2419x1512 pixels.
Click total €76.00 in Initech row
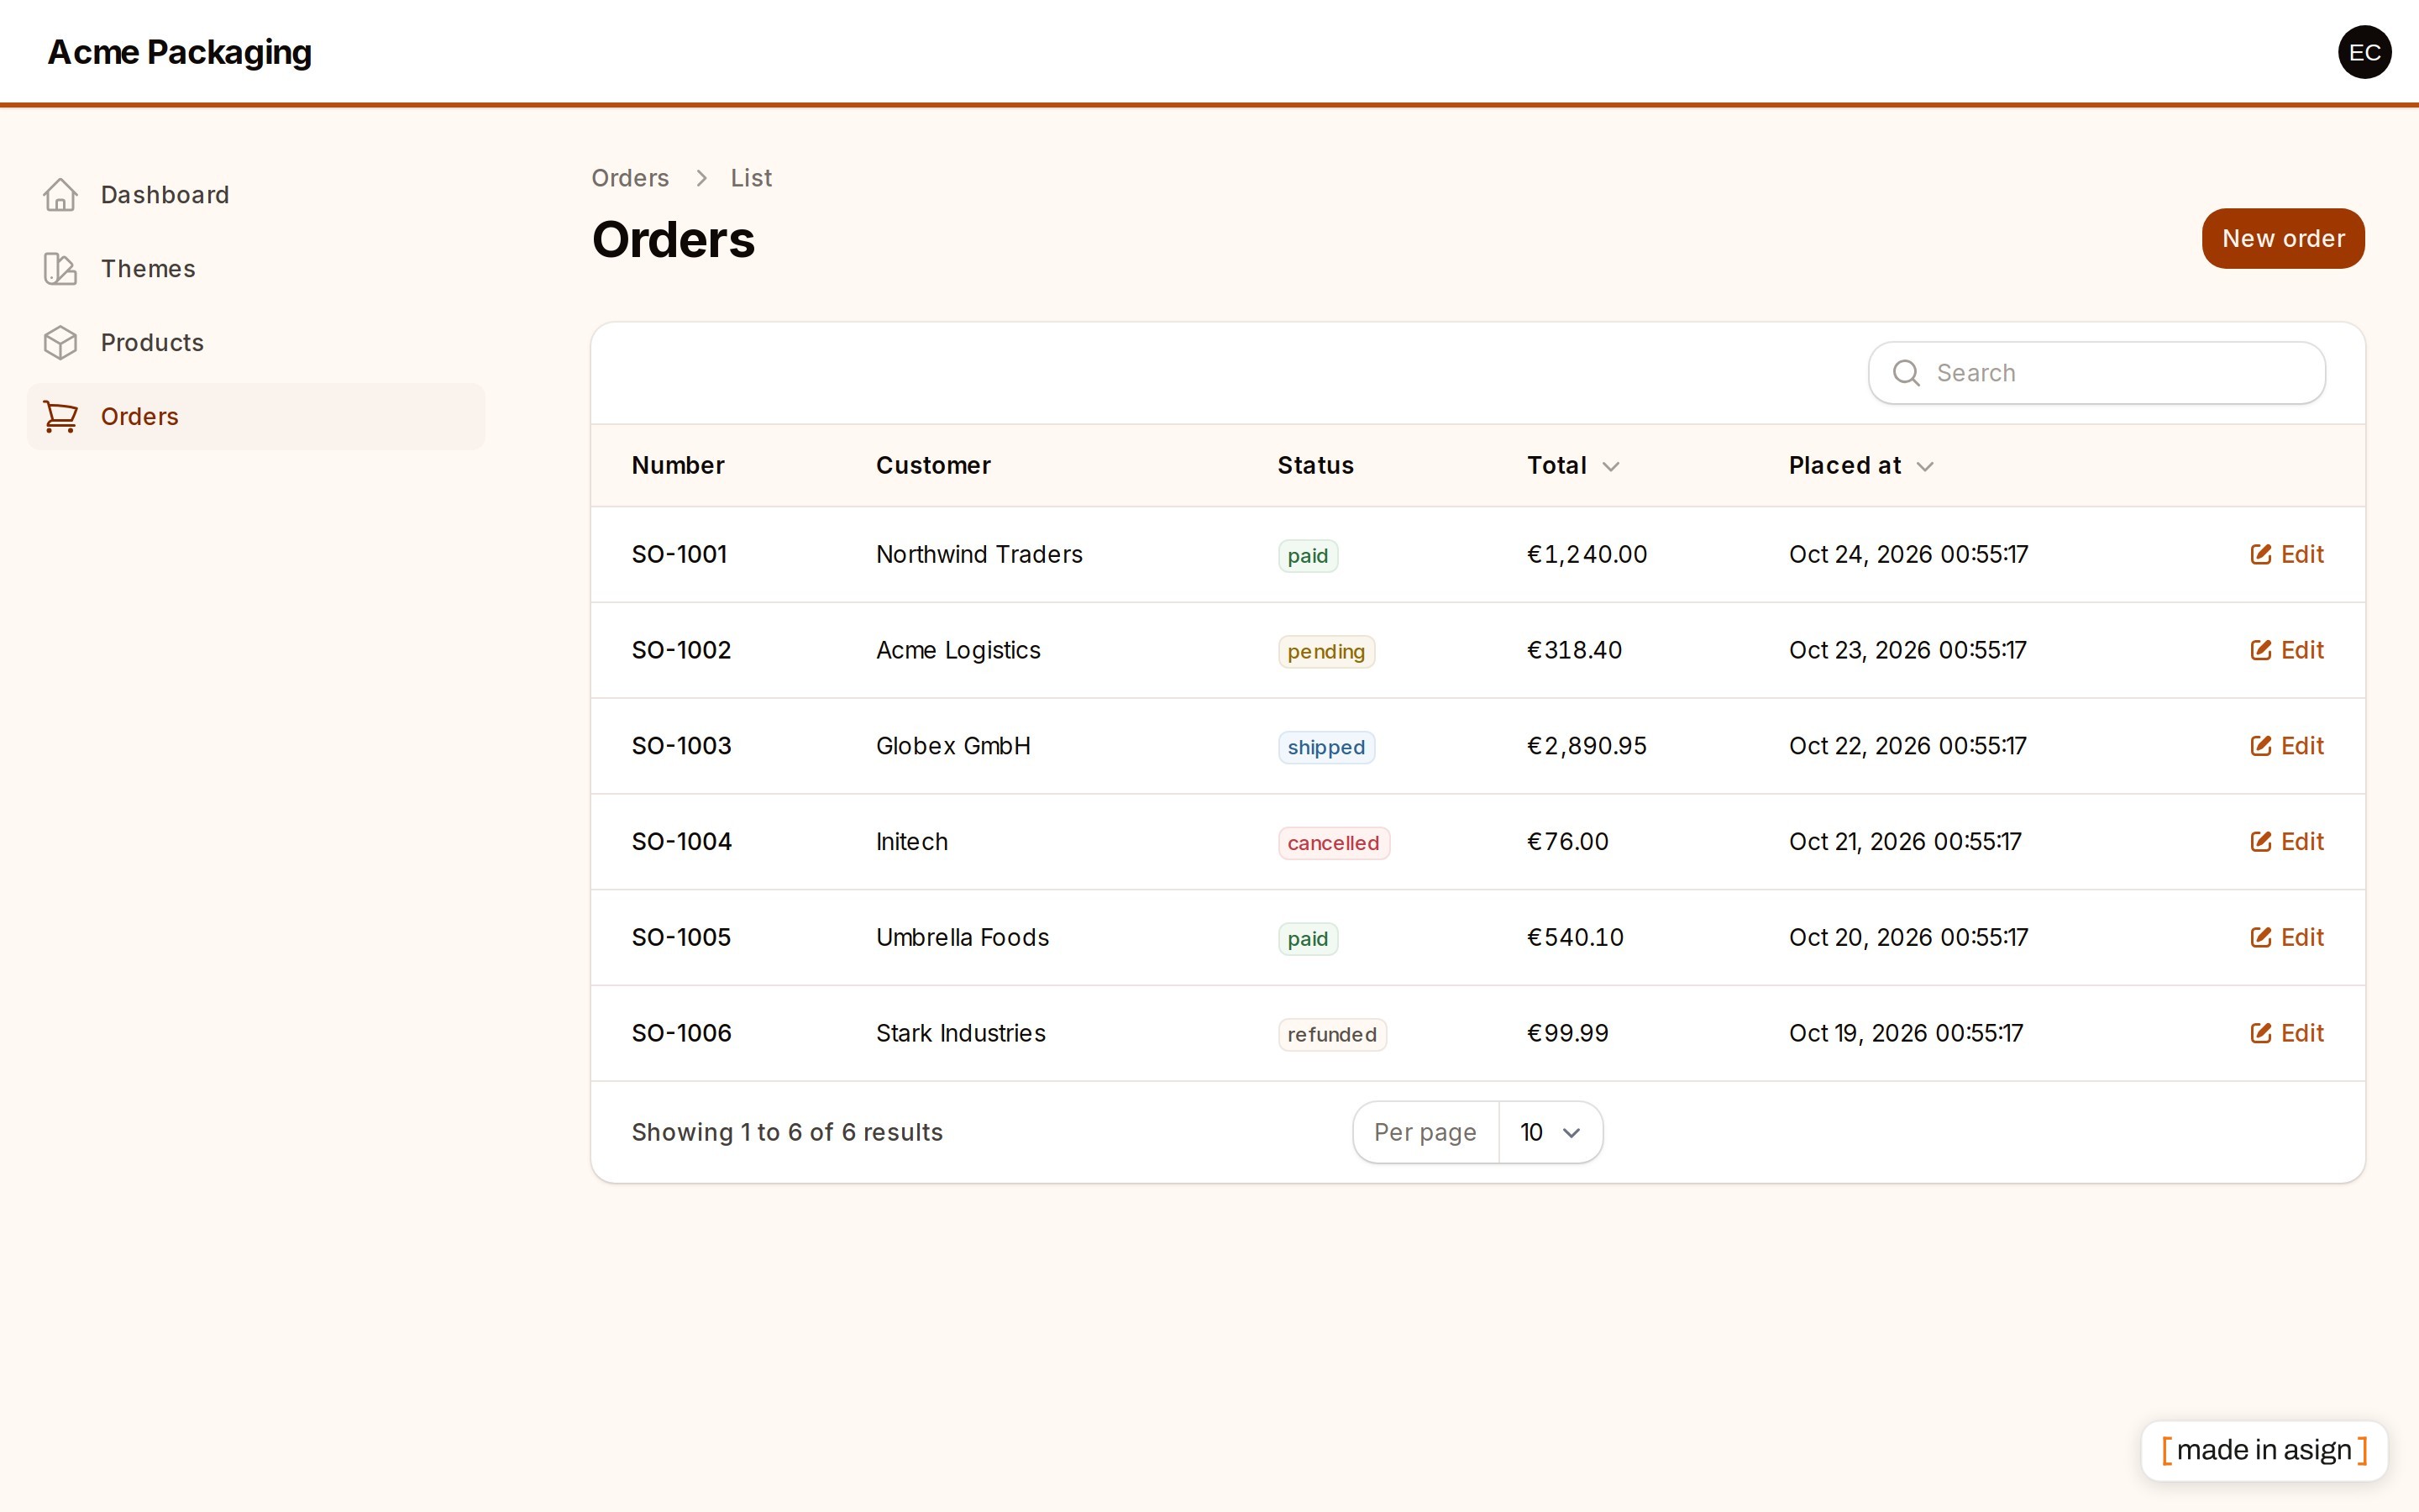tap(1567, 842)
